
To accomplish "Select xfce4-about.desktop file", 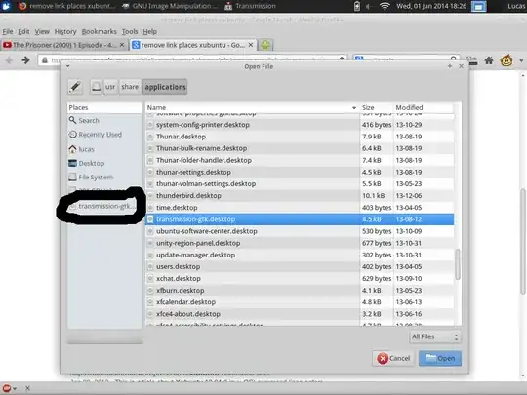I will 300,314.
